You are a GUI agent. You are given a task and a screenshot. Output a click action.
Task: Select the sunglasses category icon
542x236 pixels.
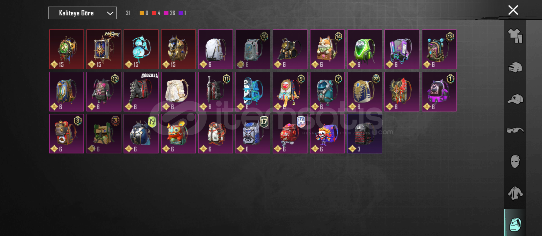click(515, 130)
